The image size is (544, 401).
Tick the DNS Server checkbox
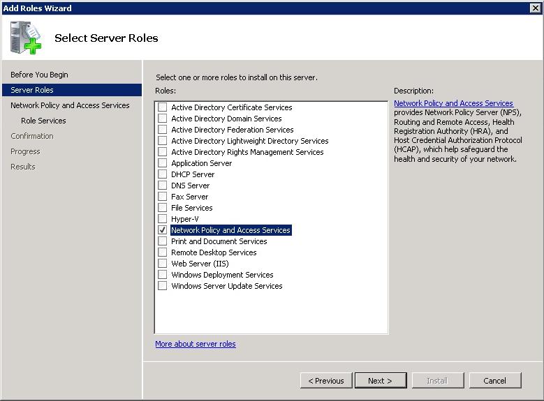coord(163,185)
